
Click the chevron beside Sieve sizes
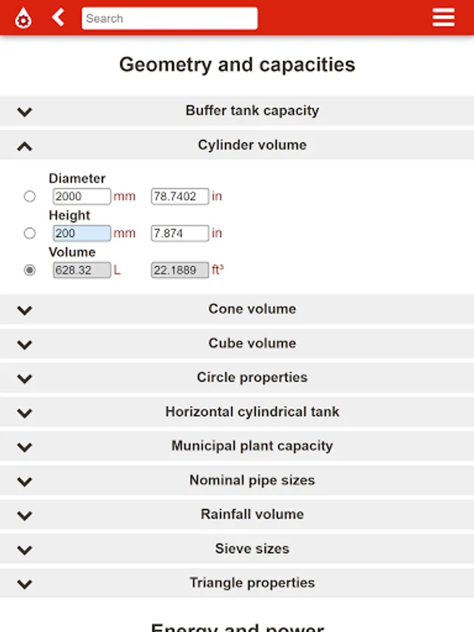click(x=25, y=550)
